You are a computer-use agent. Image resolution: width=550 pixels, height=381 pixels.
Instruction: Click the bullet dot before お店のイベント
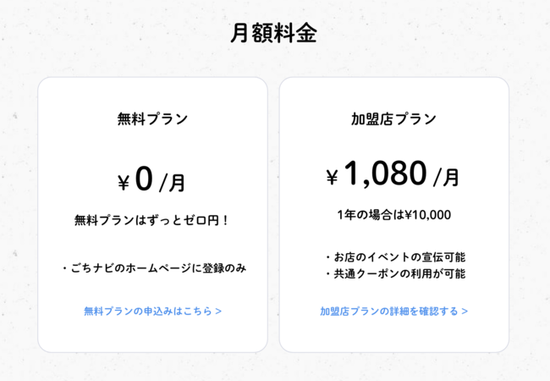pyautogui.click(x=327, y=257)
